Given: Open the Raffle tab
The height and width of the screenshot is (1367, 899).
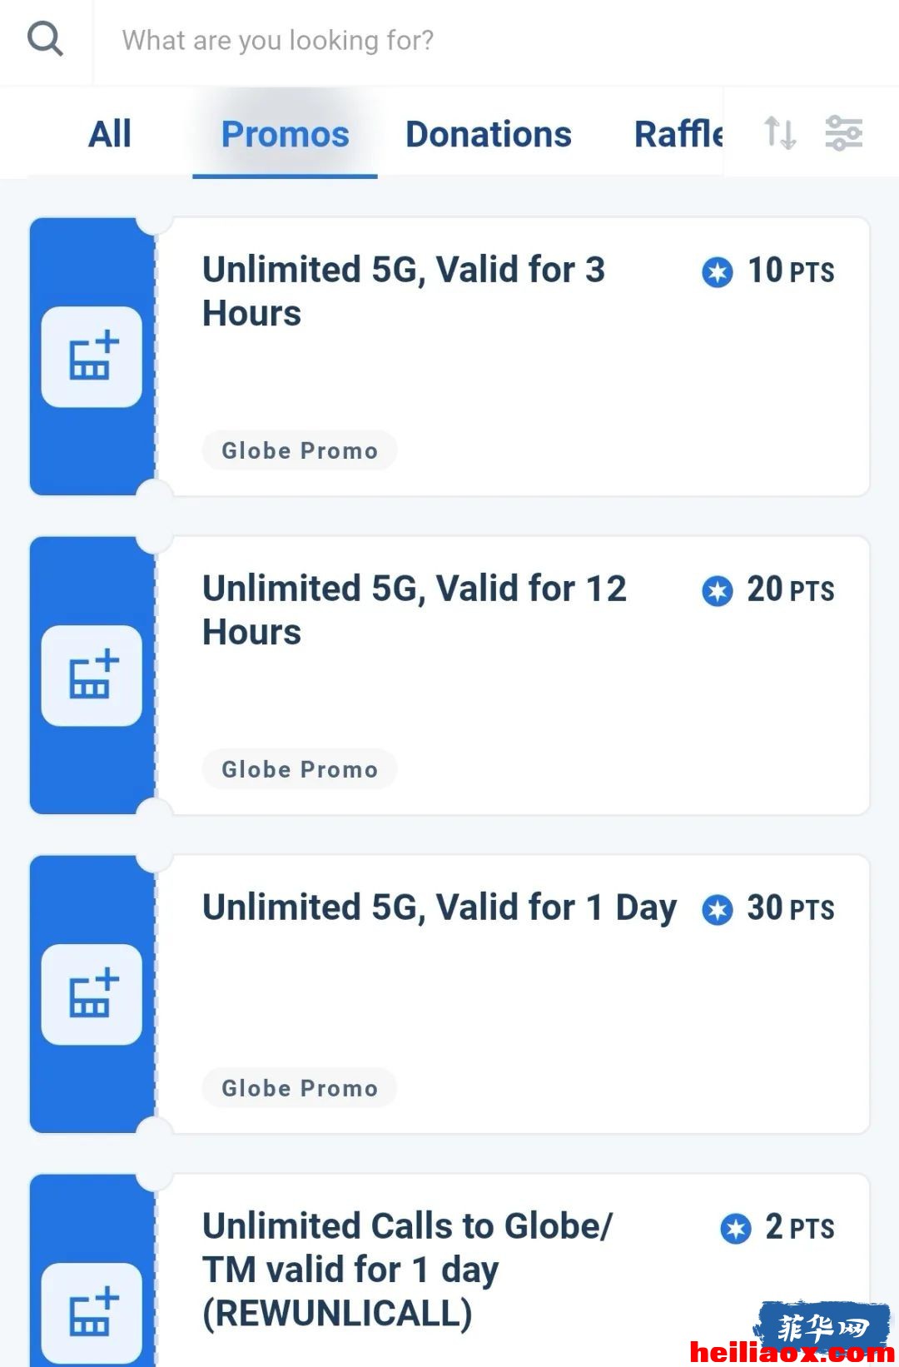Looking at the screenshot, I should [x=678, y=134].
